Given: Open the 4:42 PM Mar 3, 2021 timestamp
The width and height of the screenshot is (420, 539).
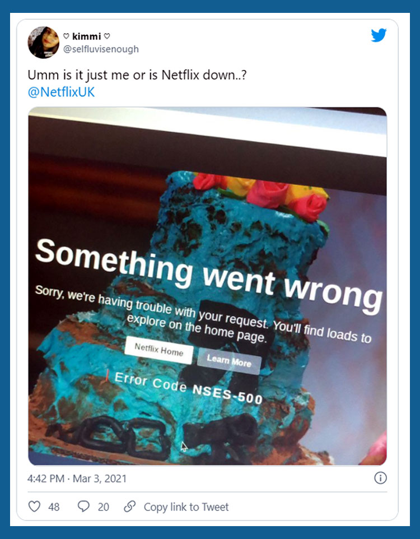Looking at the screenshot, I should (x=77, y=478).
